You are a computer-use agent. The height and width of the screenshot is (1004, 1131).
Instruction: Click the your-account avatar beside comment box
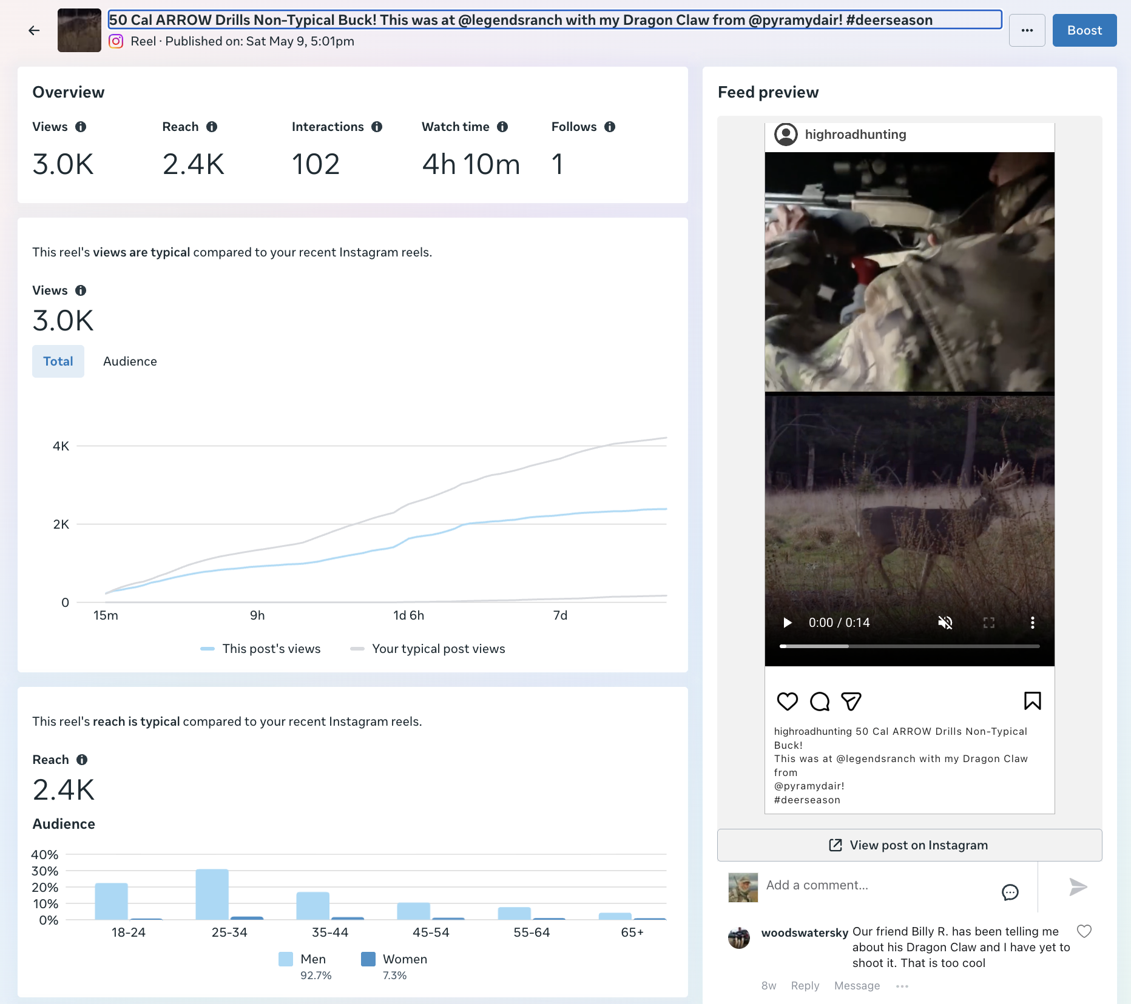(743, 888)
